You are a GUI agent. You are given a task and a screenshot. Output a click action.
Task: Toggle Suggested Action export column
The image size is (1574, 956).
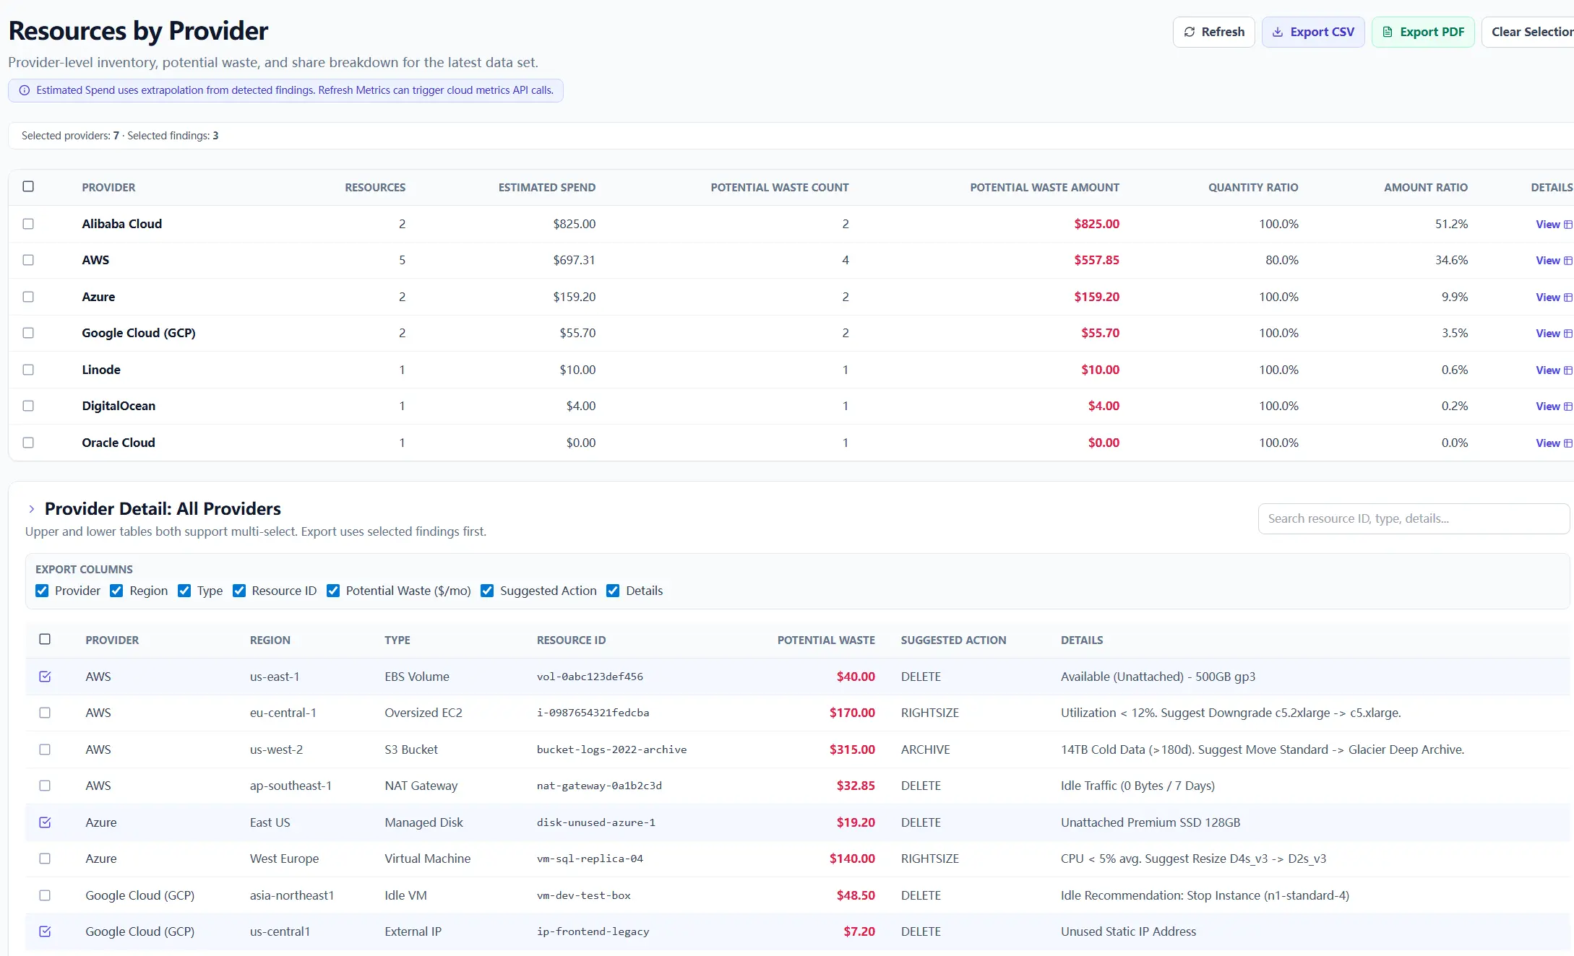coord(487,591)
